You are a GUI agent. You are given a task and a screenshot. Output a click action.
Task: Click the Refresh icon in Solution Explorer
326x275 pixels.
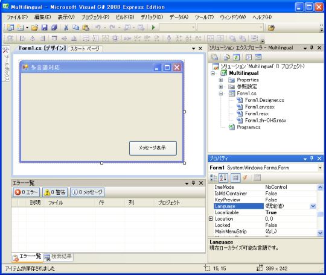(237, 57)
